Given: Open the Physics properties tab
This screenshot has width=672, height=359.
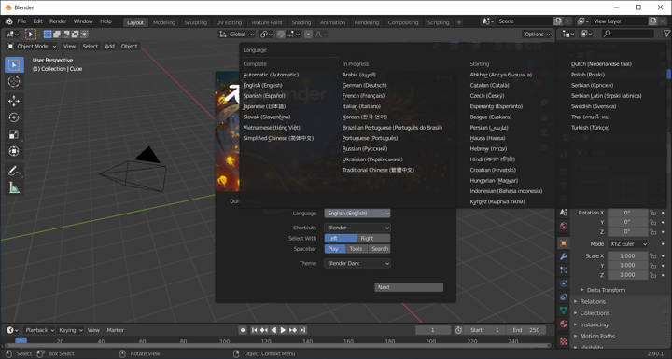Looking at the screenshot, I should coord(564,283).
